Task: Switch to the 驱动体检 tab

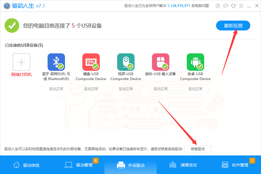Action: click(x=26, y=165)
